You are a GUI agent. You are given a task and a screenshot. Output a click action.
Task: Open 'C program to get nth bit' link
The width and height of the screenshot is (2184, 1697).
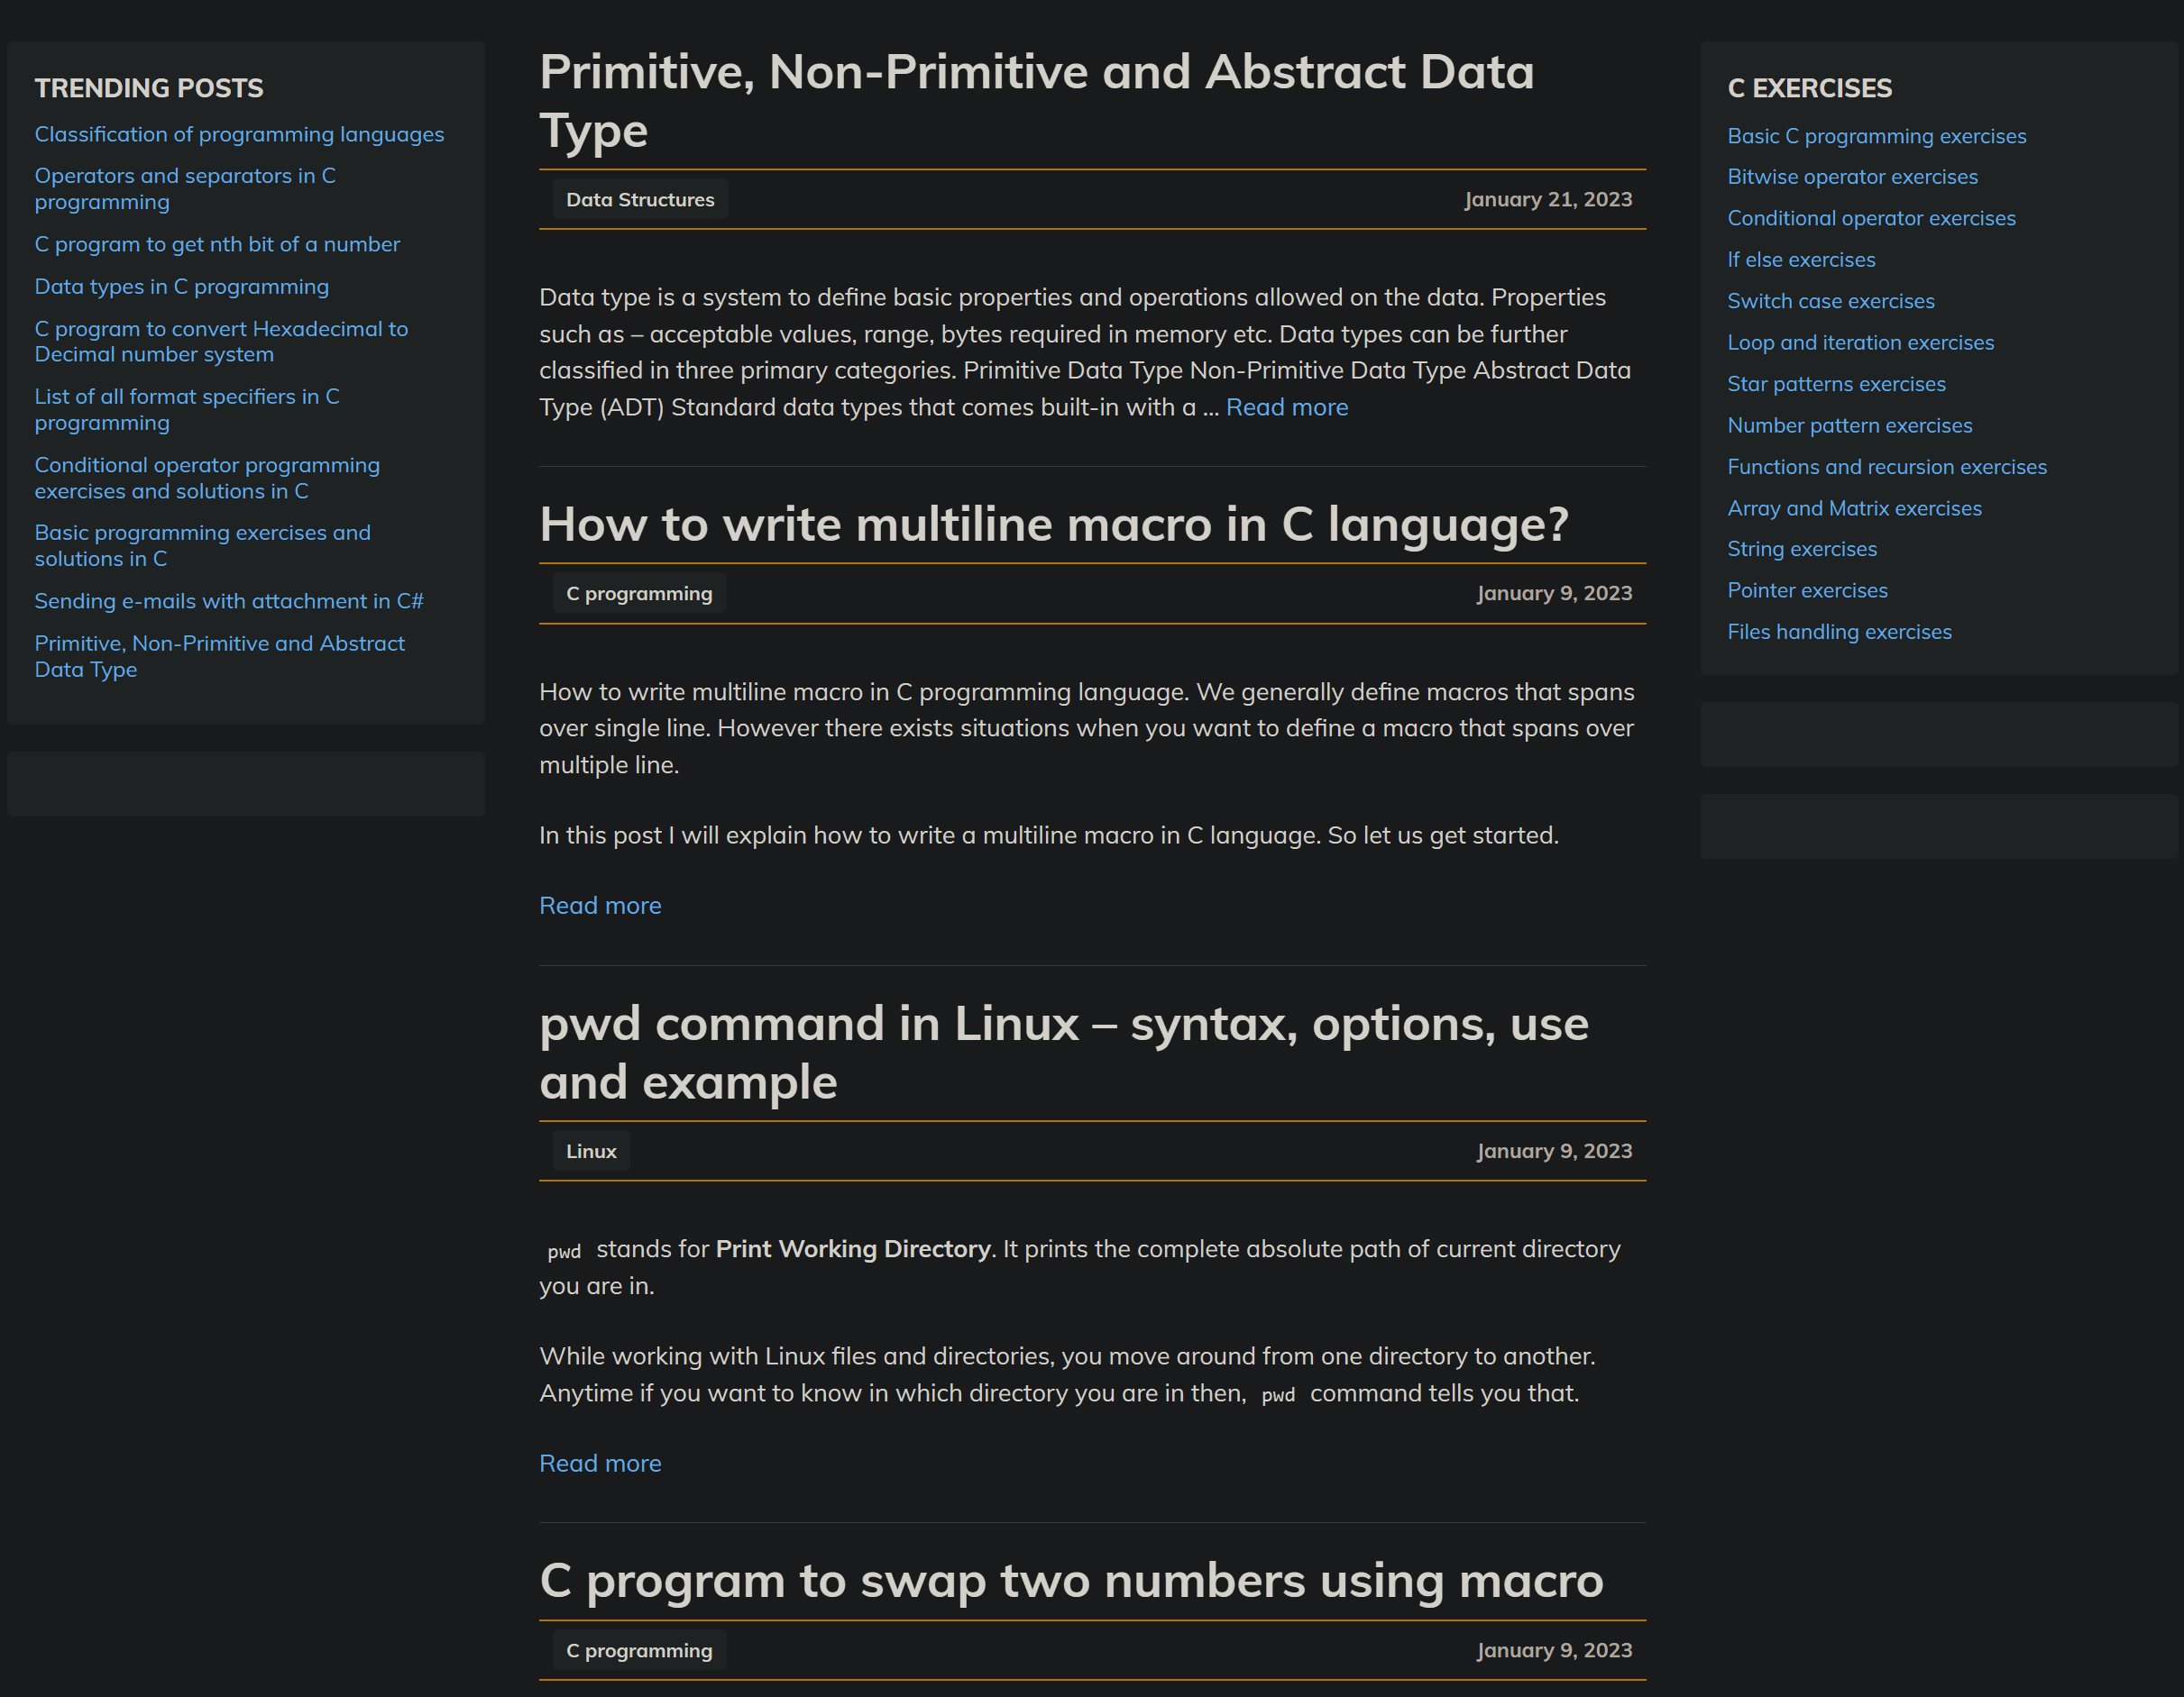(217, 244)
